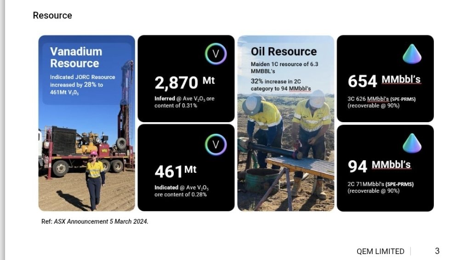Click the 'Vanadium Resource' heading

[76, 57]
